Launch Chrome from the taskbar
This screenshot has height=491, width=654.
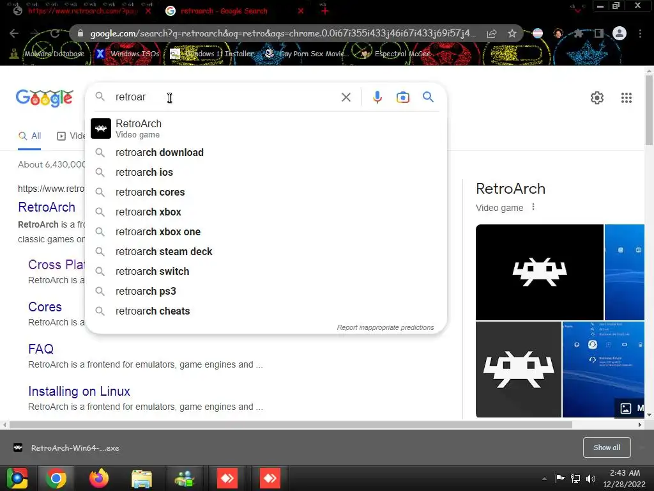[x=56, y=478]
